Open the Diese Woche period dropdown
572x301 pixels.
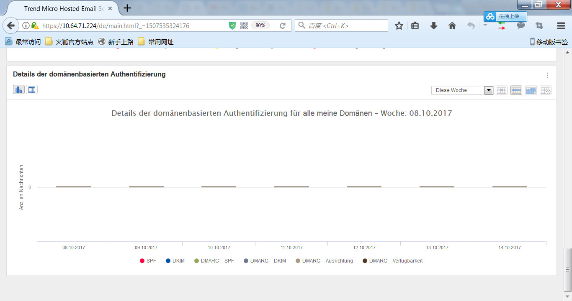click(x=462, y=90)
